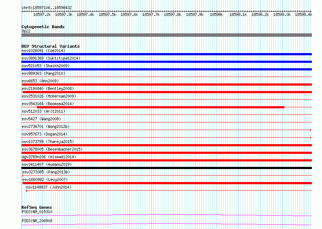
Task: Select esv3273385 (Pang2013b) variant label
Action: pyautogui.click(x=46, y=172)
